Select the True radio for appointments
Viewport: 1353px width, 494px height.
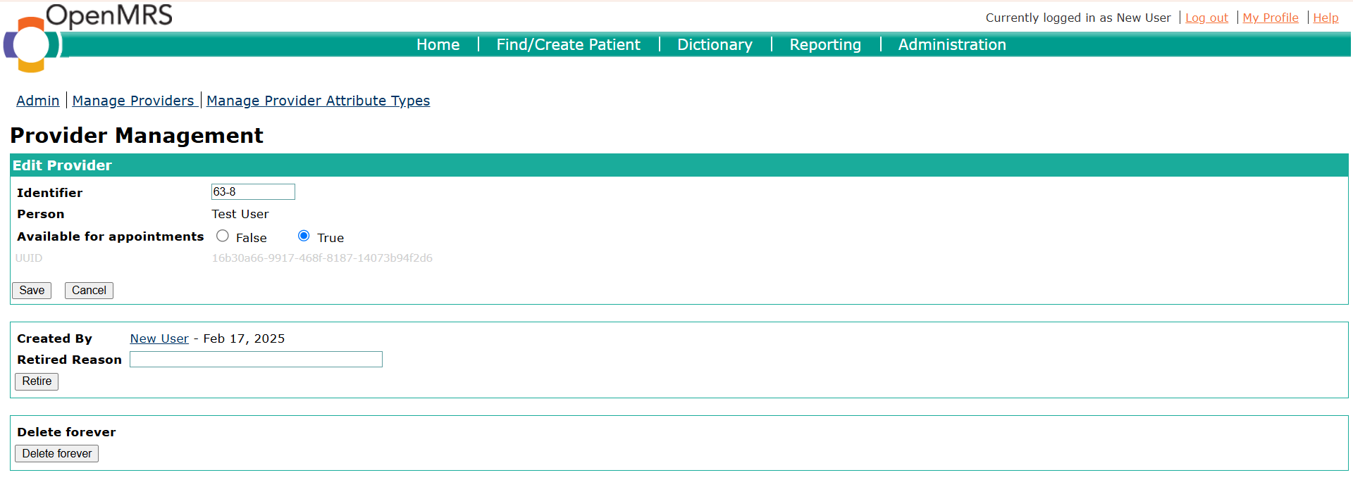(304, 236)
